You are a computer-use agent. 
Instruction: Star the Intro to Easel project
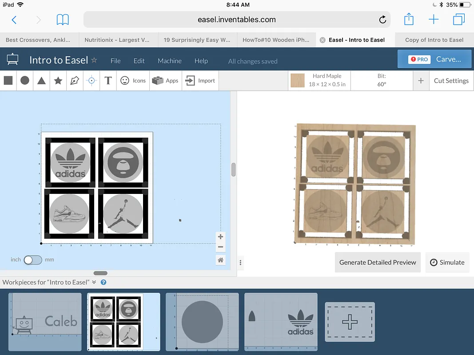pyautogui.click(x=94, y=60)
